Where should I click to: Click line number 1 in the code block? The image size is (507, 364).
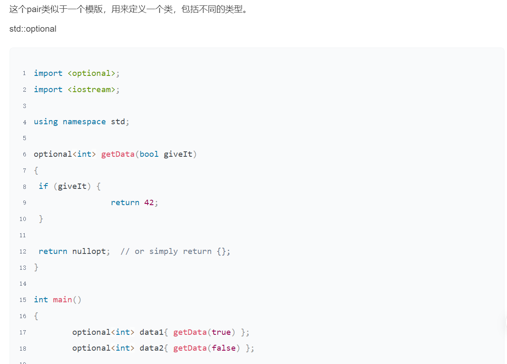click(x=24, y=73)
